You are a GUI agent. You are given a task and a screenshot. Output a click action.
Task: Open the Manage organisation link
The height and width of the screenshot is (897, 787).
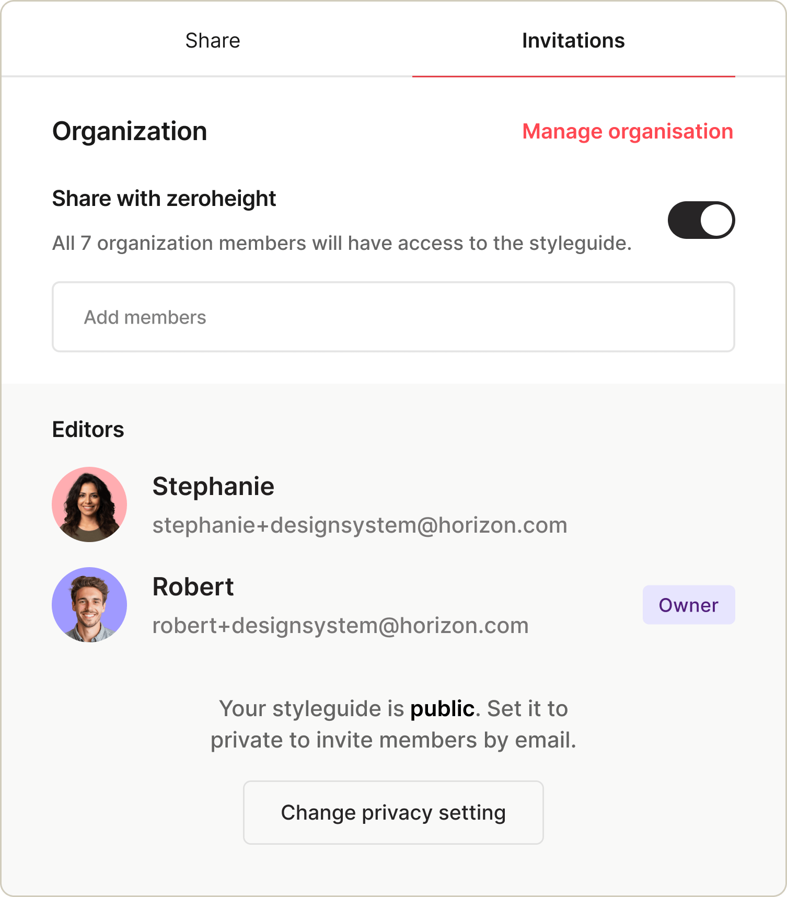coord(628,132)
